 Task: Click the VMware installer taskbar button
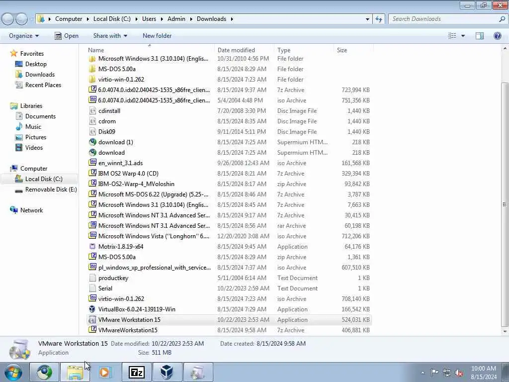[198, 372]
